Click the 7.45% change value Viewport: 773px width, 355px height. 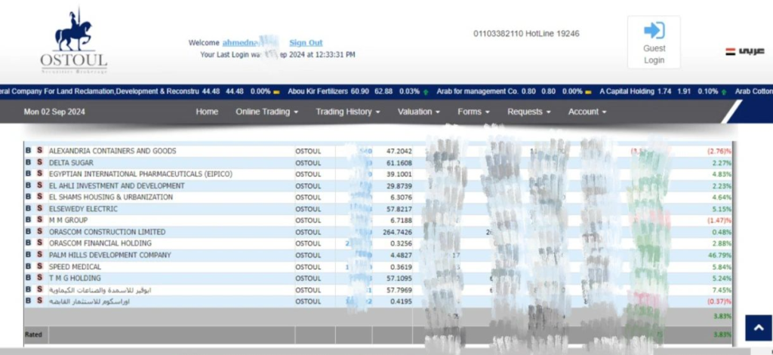(723, 290)
